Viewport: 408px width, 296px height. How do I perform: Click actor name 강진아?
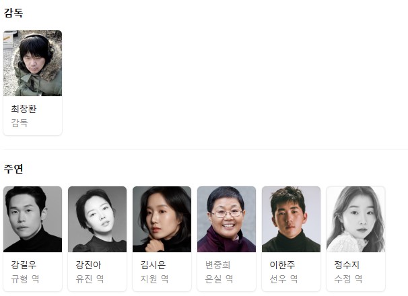tap(88, 265)
